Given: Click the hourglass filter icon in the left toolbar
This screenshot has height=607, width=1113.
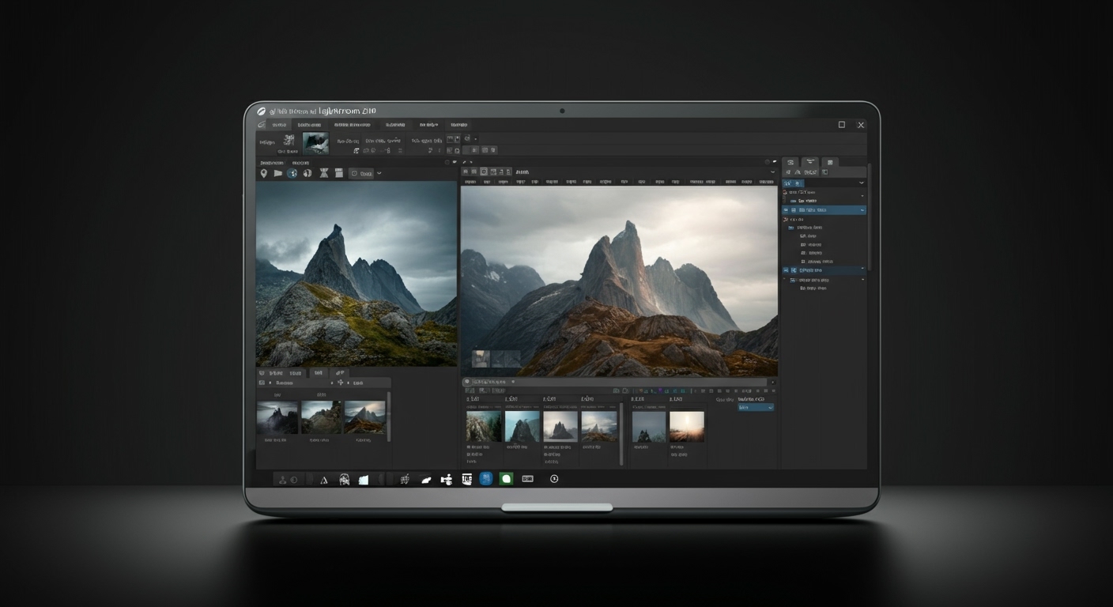Looking at the screenshot, I should [x=323, y=173].
